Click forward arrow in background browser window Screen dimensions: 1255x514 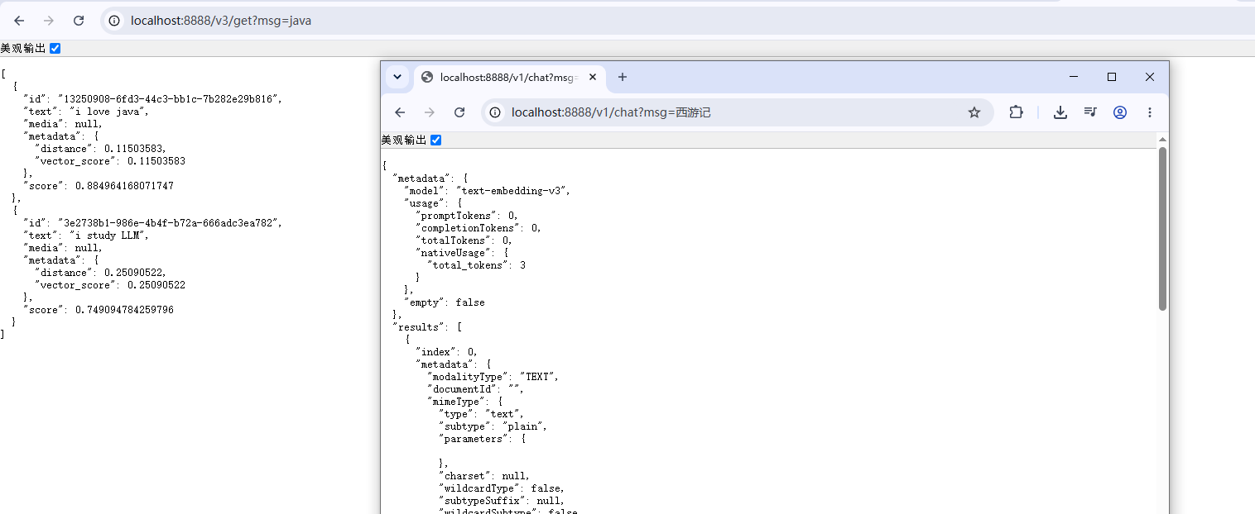49,21
